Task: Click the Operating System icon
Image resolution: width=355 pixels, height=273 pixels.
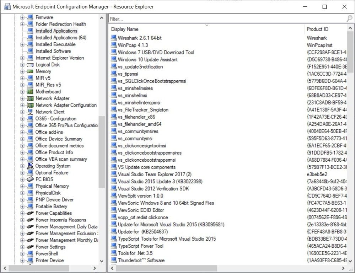Action: (31, 166)
